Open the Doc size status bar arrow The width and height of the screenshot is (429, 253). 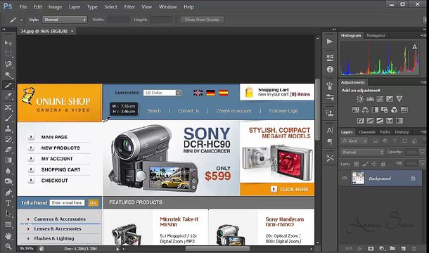click(117, 249)
